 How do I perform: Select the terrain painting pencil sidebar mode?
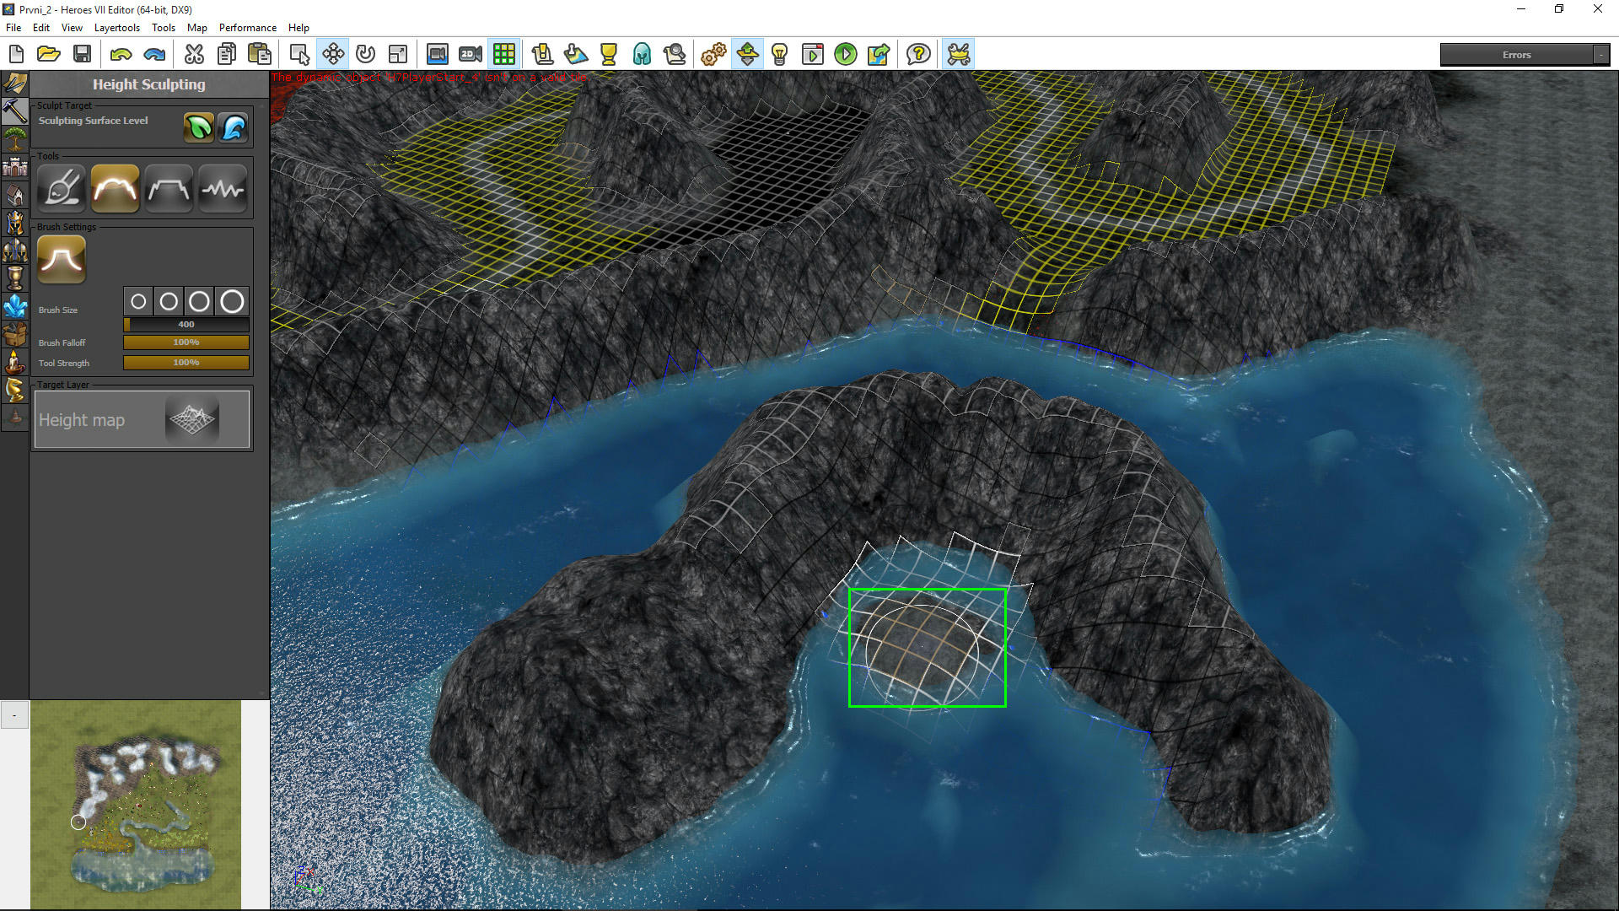15,84
